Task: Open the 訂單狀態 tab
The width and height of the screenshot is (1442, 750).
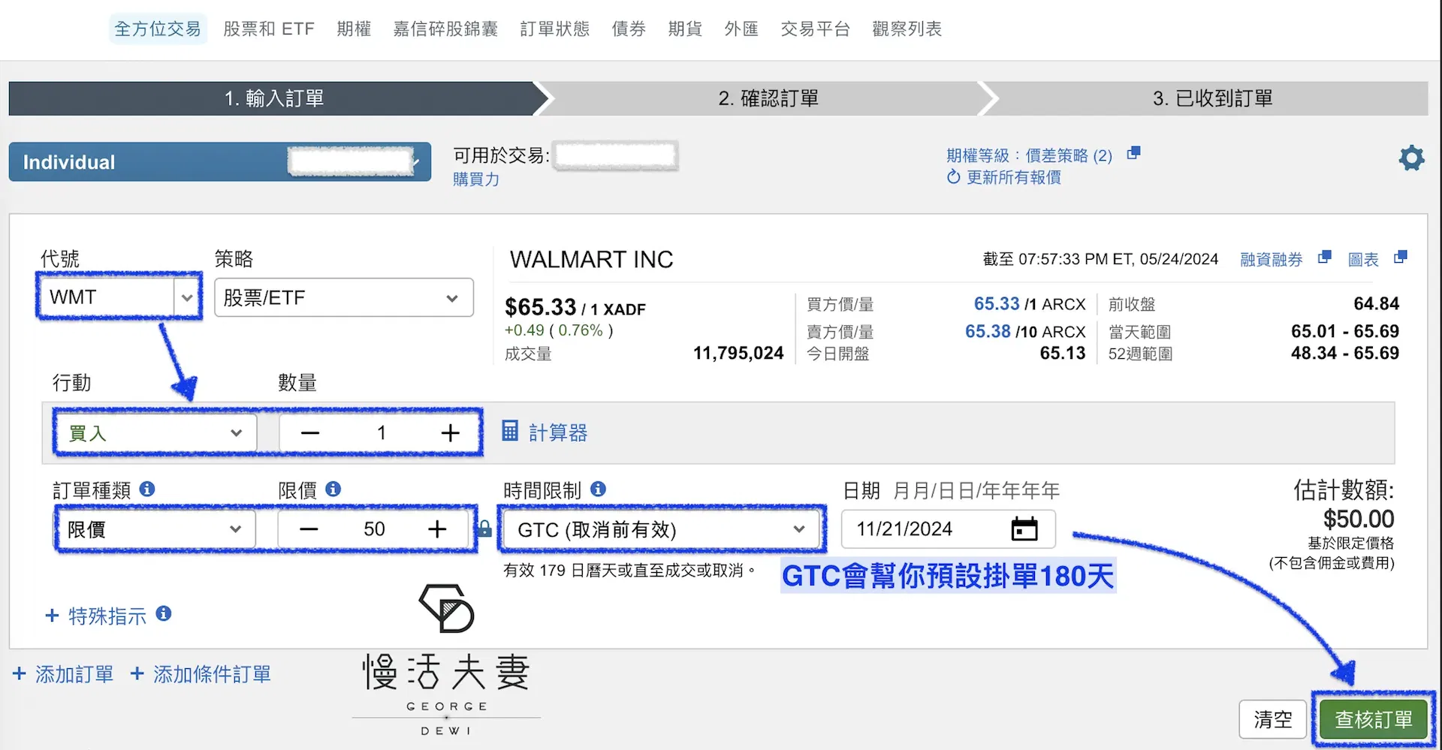Action: coord(555,29)
